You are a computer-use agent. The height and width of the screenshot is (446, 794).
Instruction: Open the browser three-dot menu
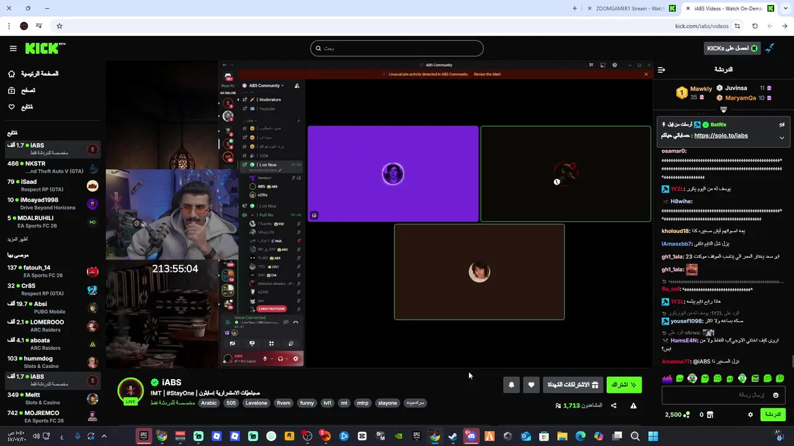pos(9,26)
